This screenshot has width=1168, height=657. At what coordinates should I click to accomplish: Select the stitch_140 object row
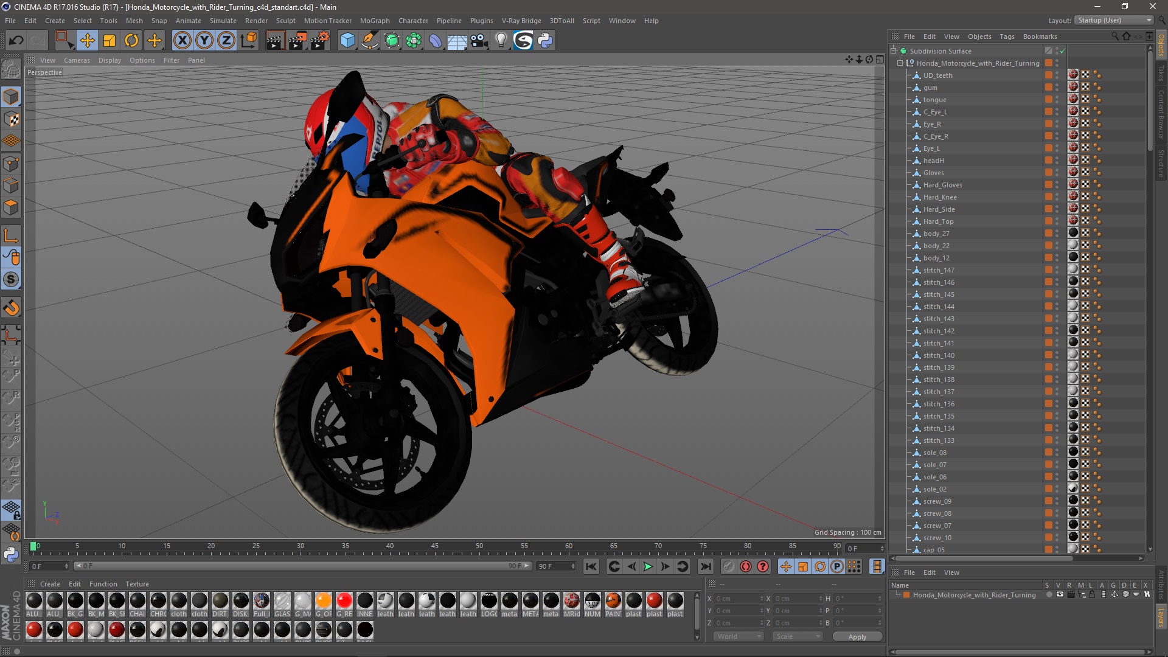(x=939, y=355)
